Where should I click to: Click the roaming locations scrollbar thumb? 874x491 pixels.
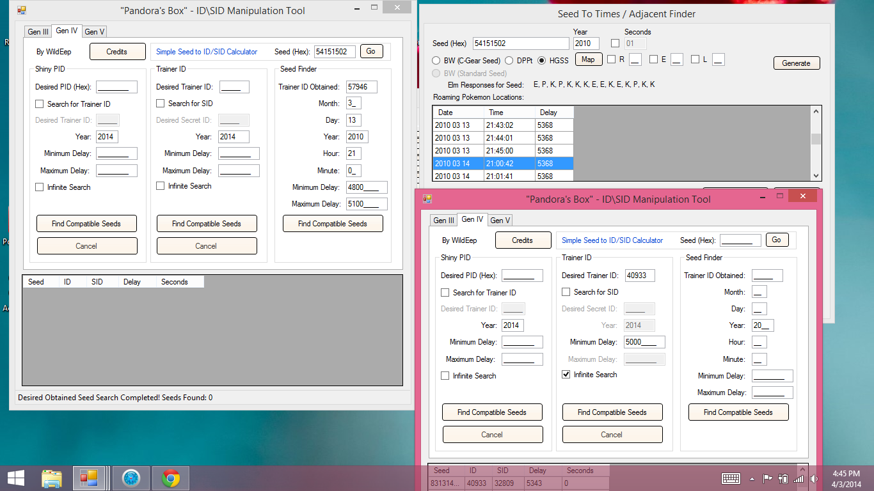click(816, 139)
